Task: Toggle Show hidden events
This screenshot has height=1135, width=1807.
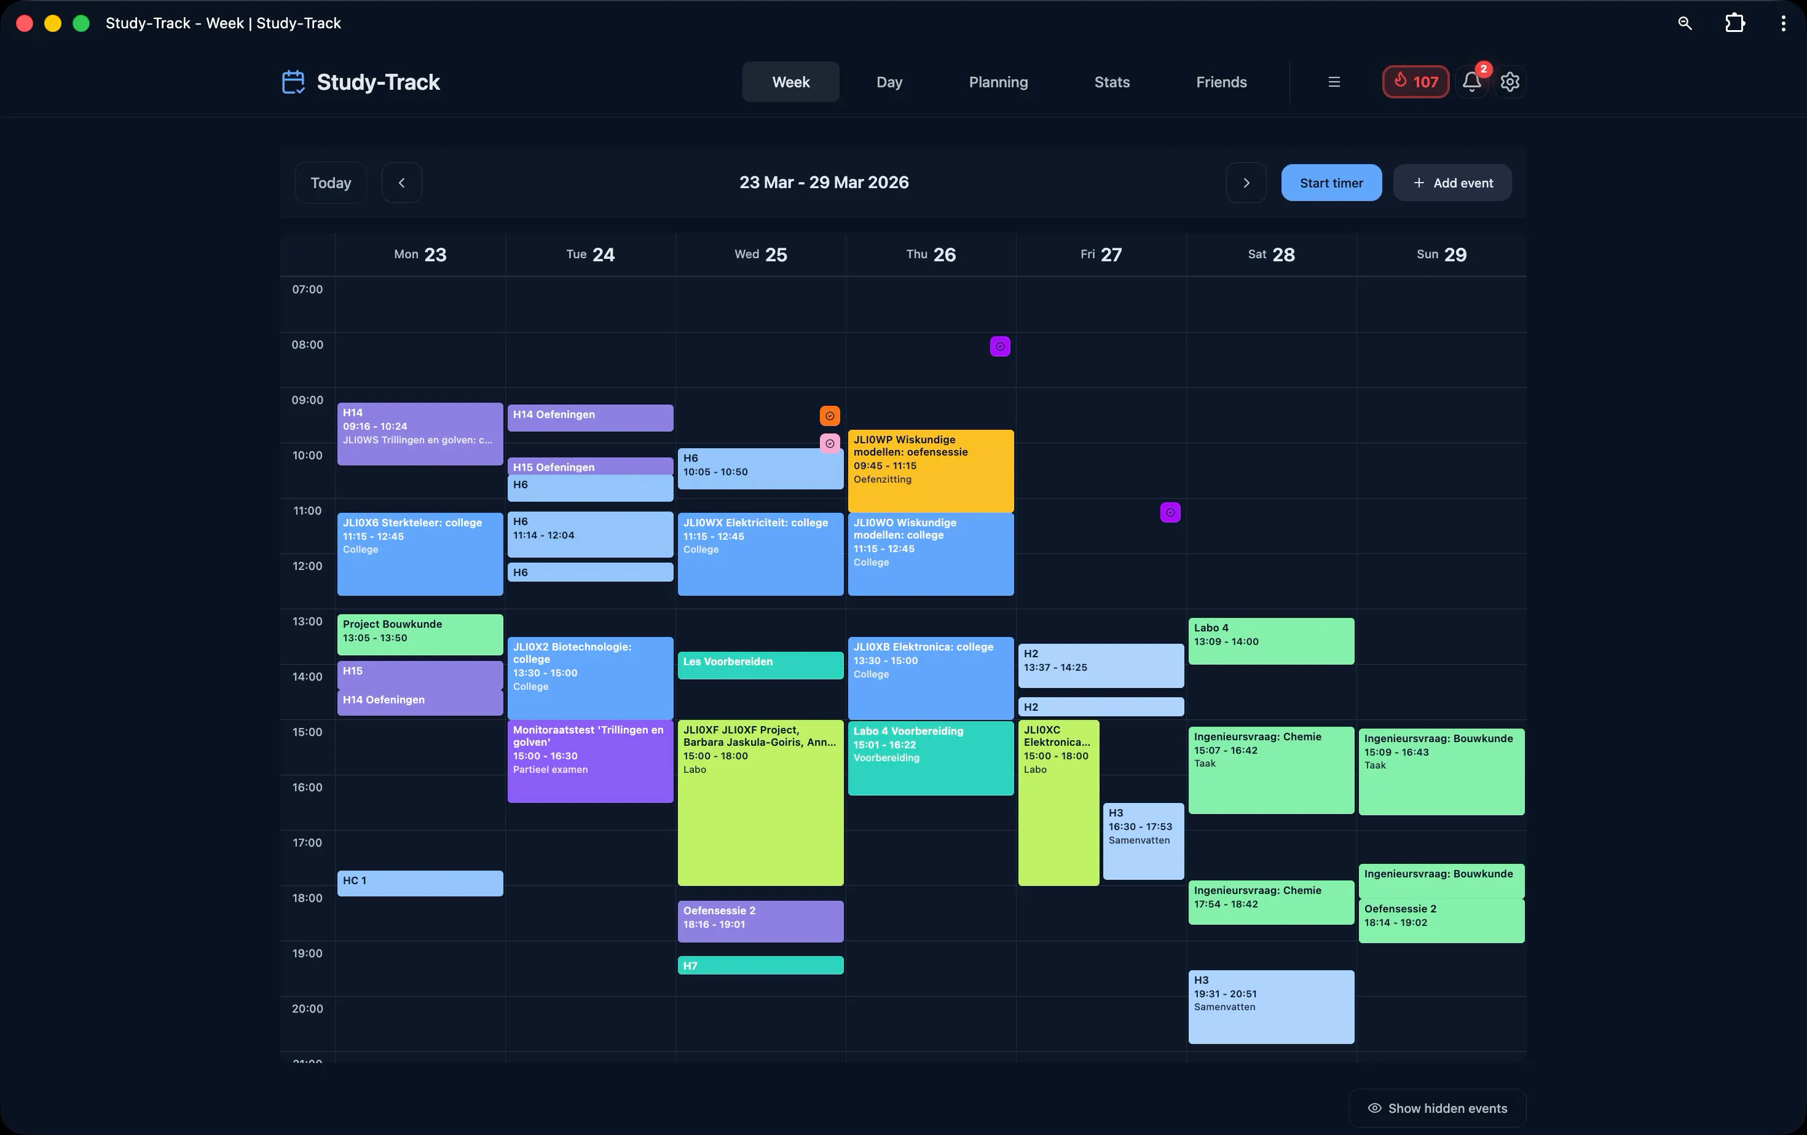Action: click(x=1437, y=1108)
